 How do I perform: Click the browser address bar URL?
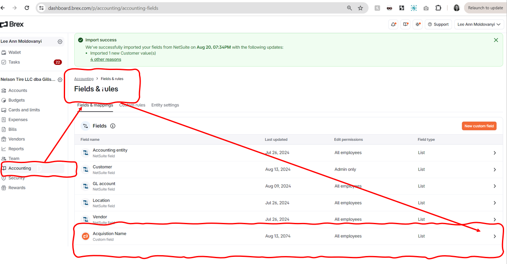pos(103,8)
